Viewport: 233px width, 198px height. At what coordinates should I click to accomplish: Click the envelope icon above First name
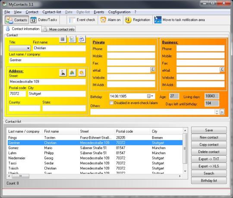pyautogui.click(x=82, y=39)
